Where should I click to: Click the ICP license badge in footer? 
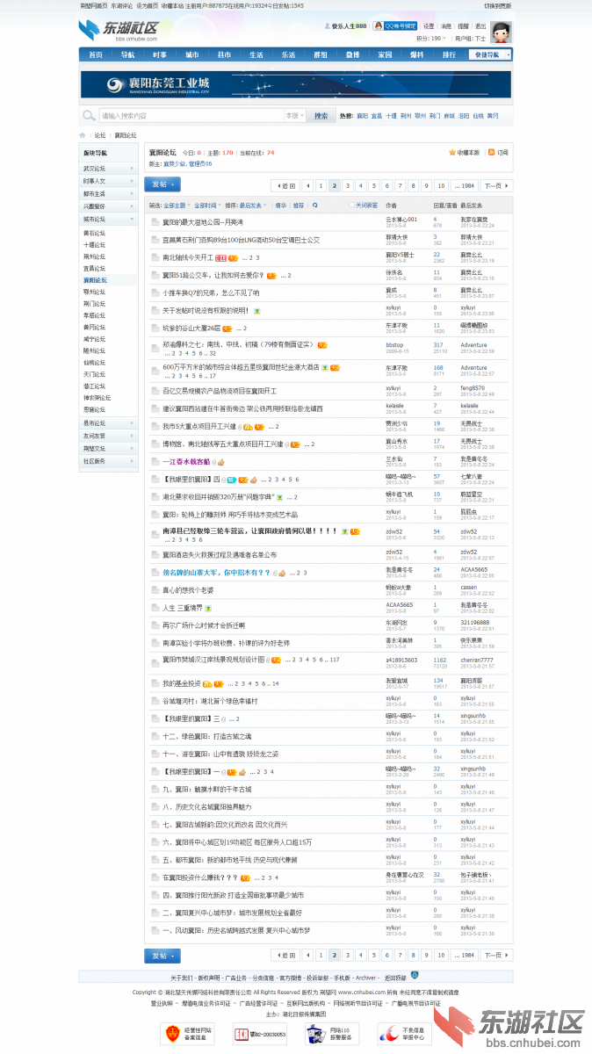(x=260, y=1034)
